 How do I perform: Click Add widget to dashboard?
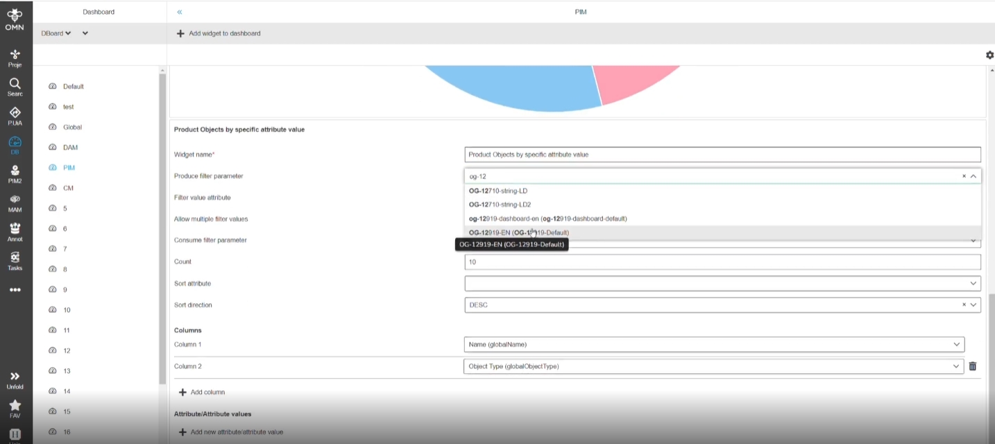(x=219, y=33)
